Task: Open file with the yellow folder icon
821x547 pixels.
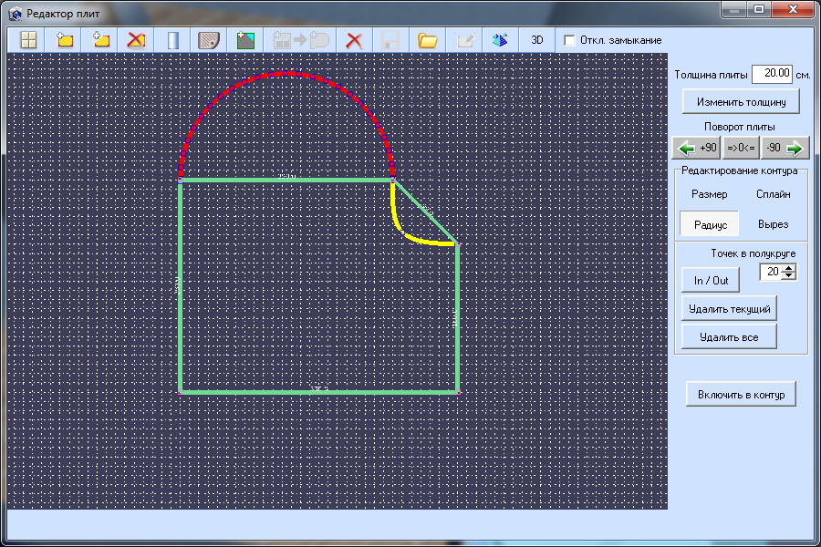Action: click(427, 40)
